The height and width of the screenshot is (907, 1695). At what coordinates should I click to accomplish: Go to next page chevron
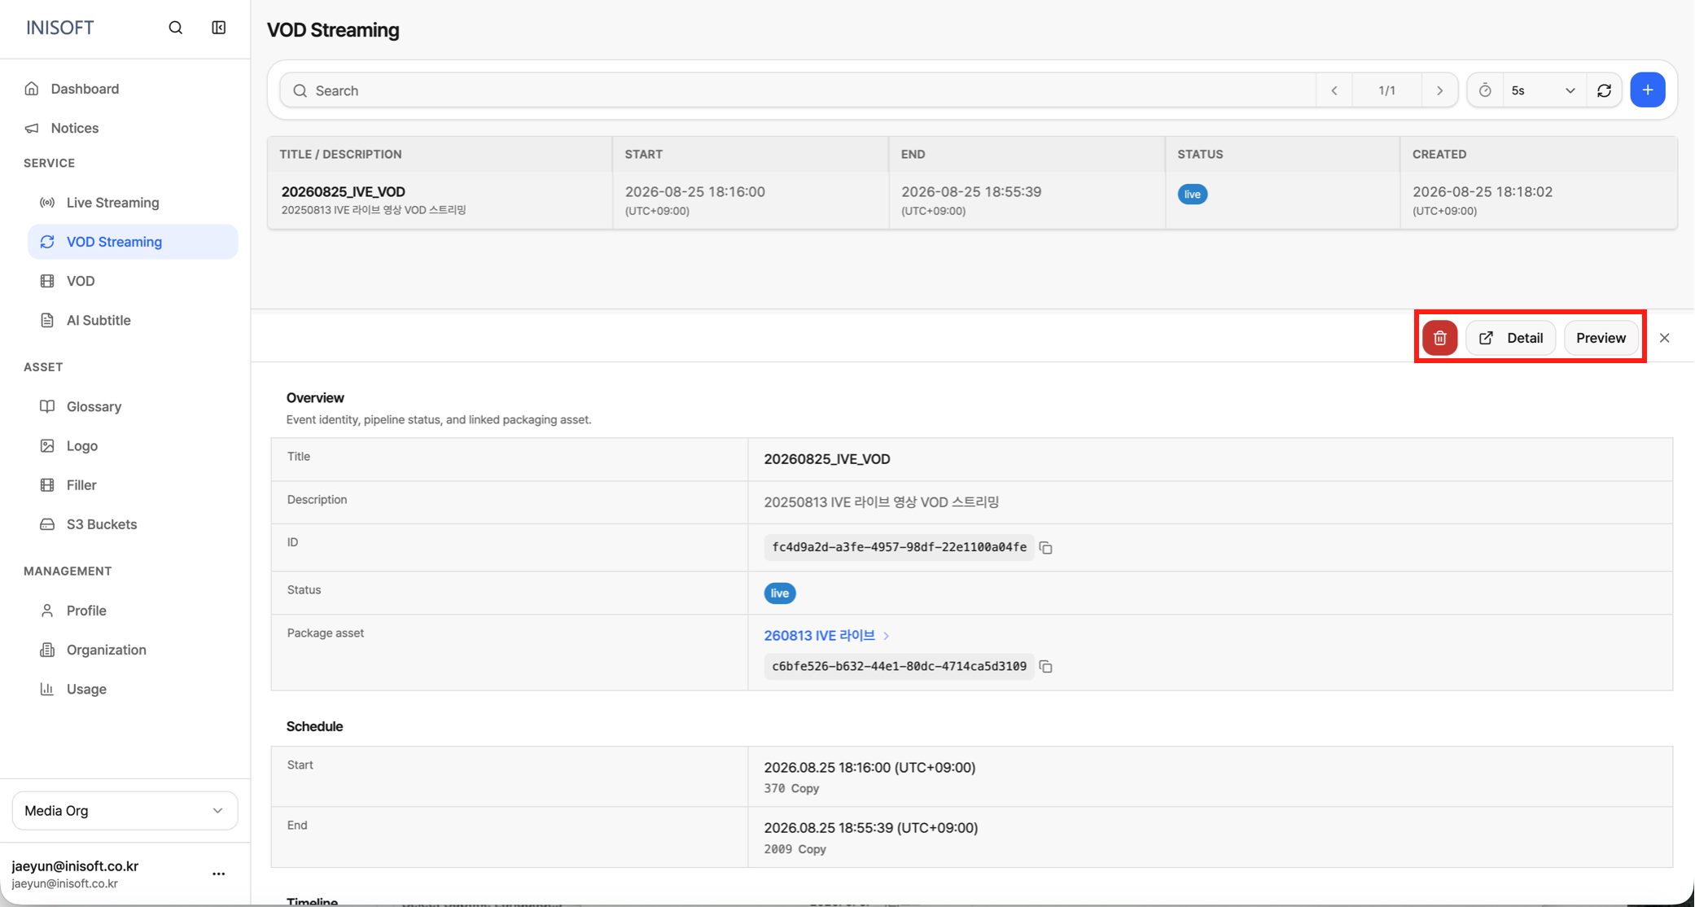point(1439,90)
